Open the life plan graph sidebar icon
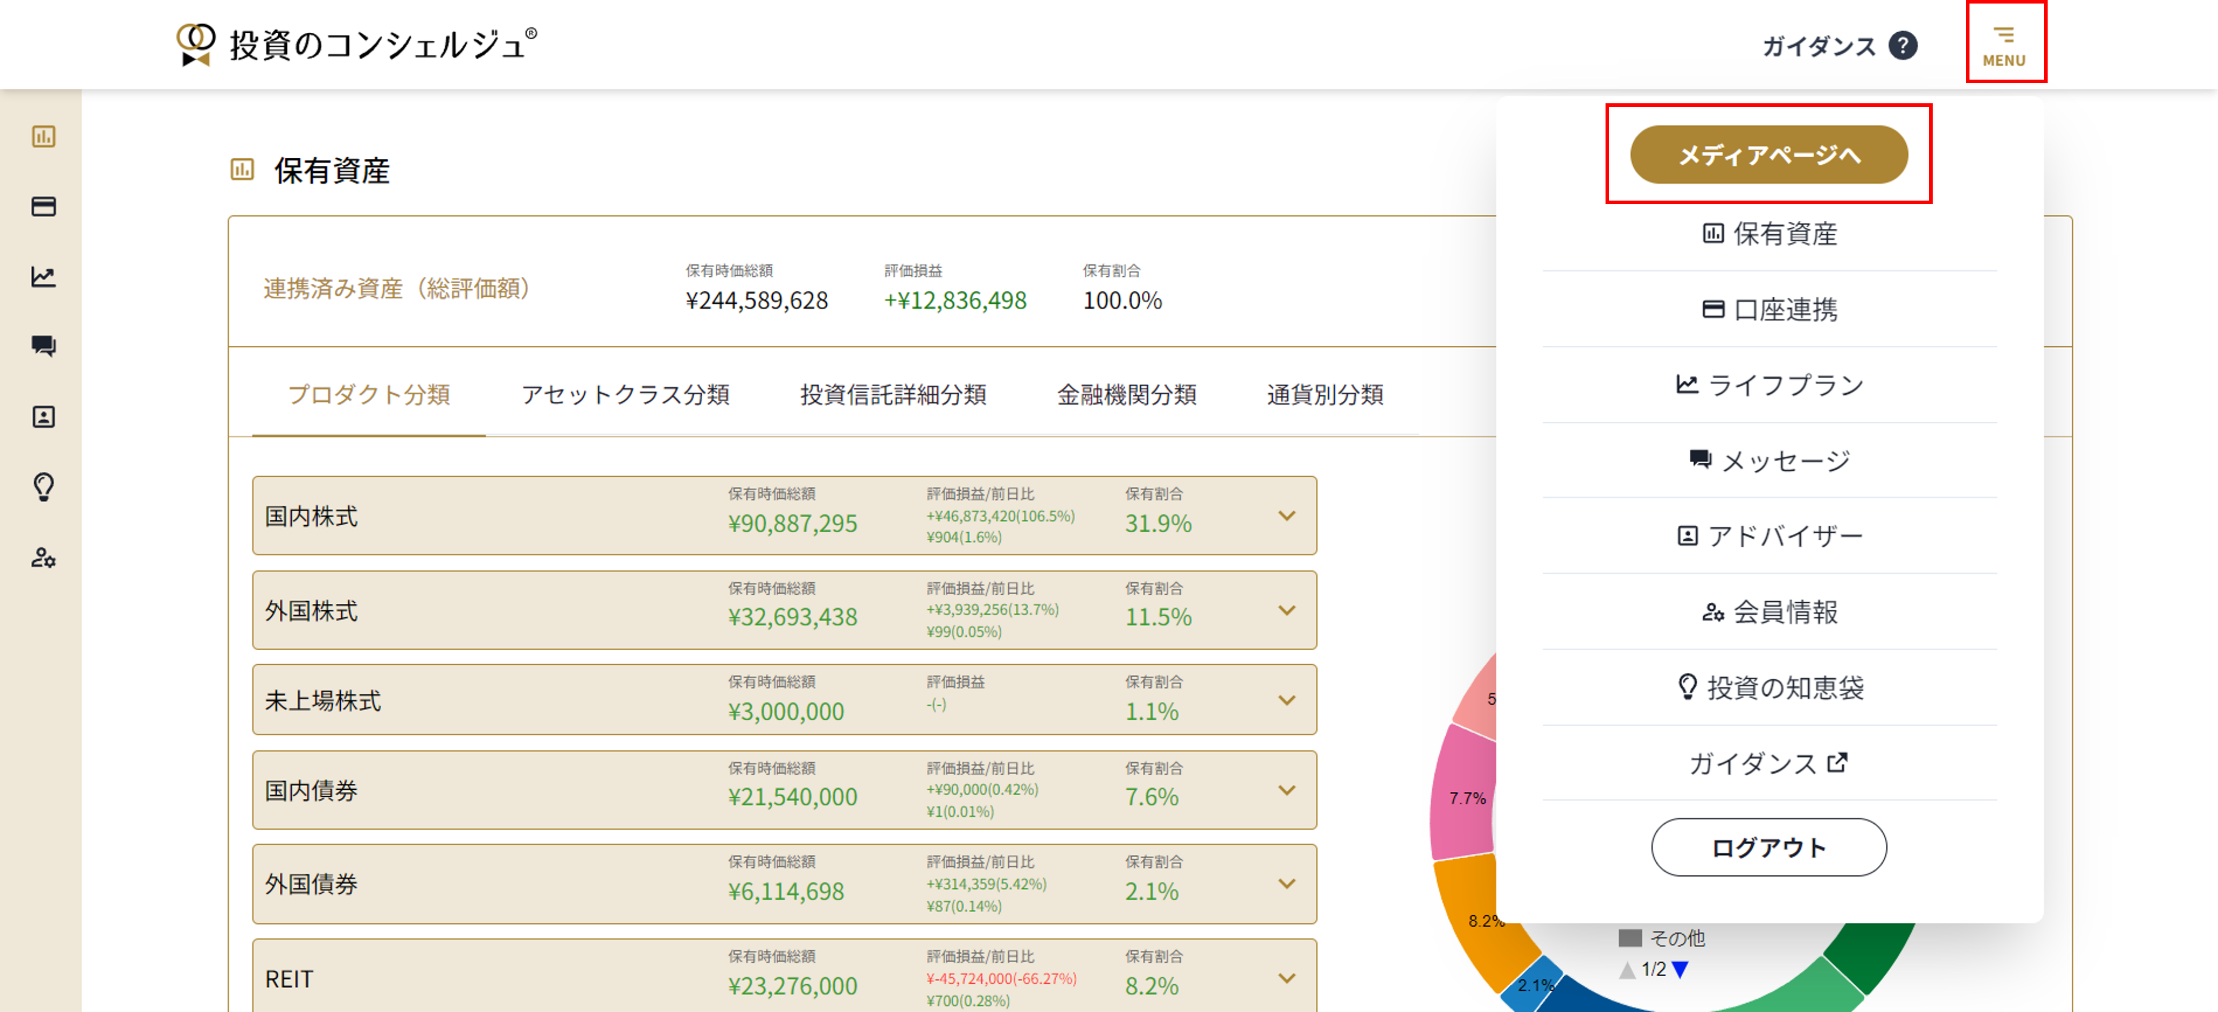Viewport: 2218px width, 1012px height. 43,276
